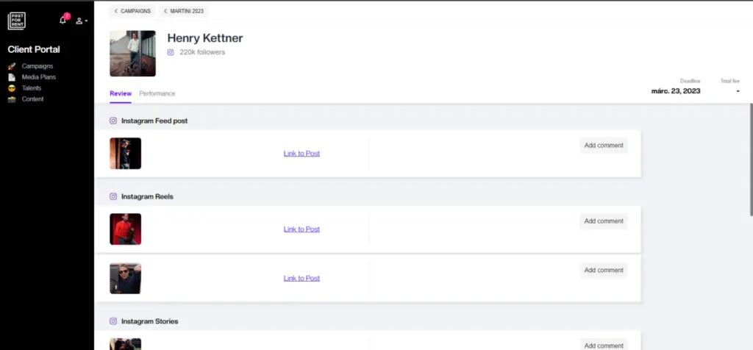Viewport: 753px width, 350px height.
Task: Open Content in the sidebar
Action: tap(32, 99)
